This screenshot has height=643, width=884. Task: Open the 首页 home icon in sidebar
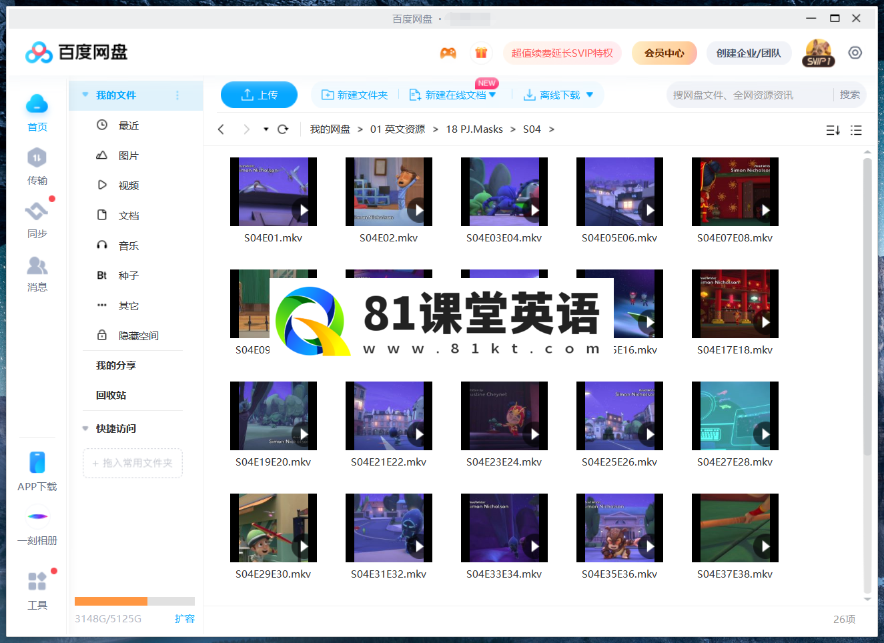(37, 105)
